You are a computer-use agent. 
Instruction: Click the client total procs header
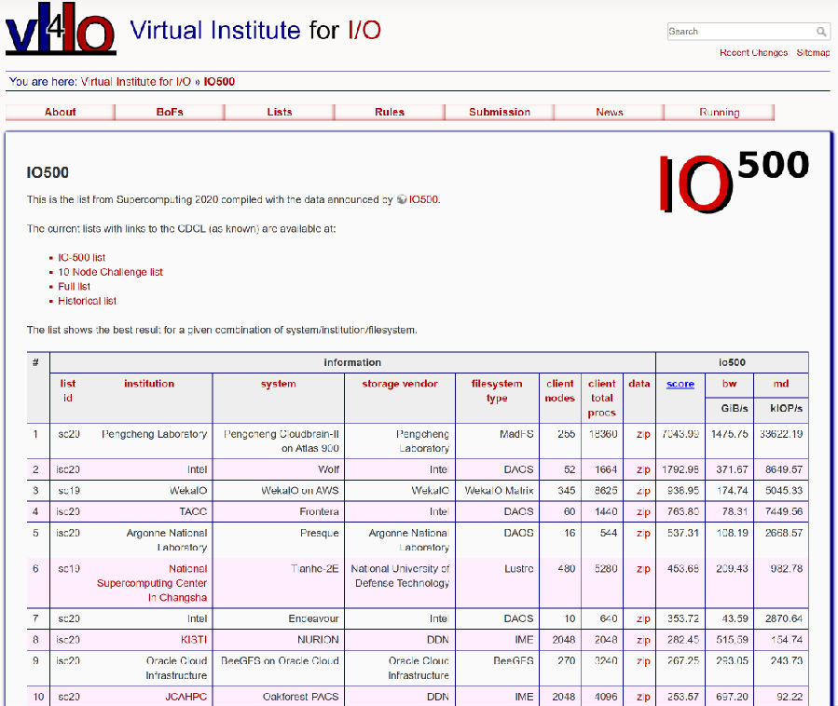tap(602, 398)
